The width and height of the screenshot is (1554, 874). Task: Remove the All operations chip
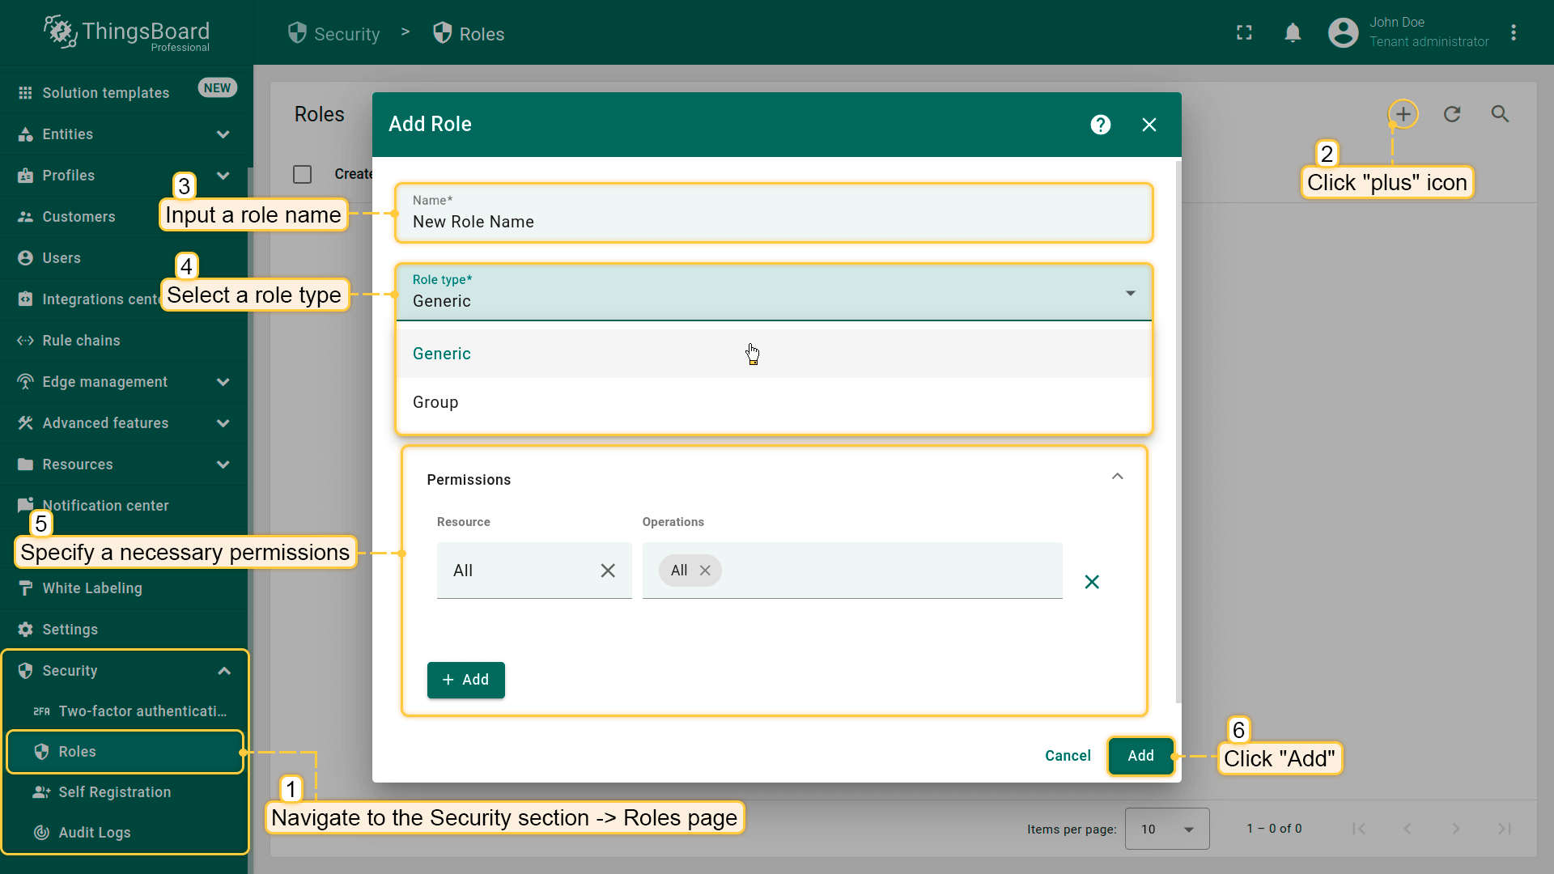pyautogui.click(x=705, y=571)
